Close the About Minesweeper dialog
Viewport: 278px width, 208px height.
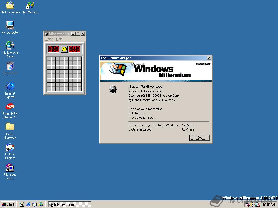coord(209,58)
